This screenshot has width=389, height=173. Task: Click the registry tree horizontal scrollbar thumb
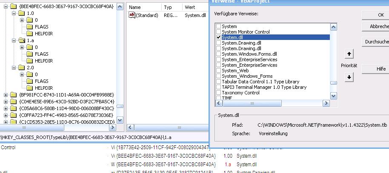[x=32, y=128]
